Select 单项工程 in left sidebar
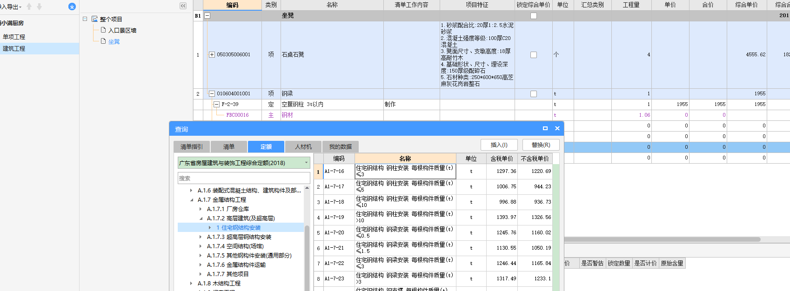790x291 pixels. [14, 37]
